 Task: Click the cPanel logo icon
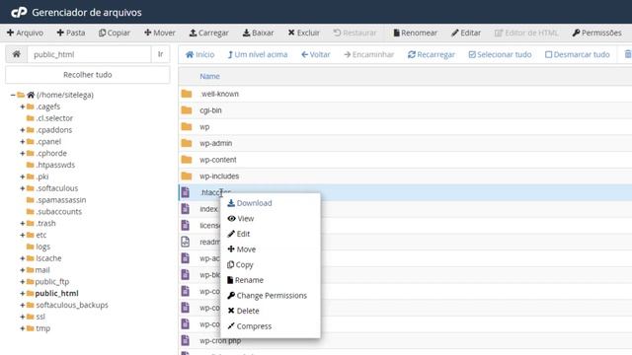click(x=19, y=13)
